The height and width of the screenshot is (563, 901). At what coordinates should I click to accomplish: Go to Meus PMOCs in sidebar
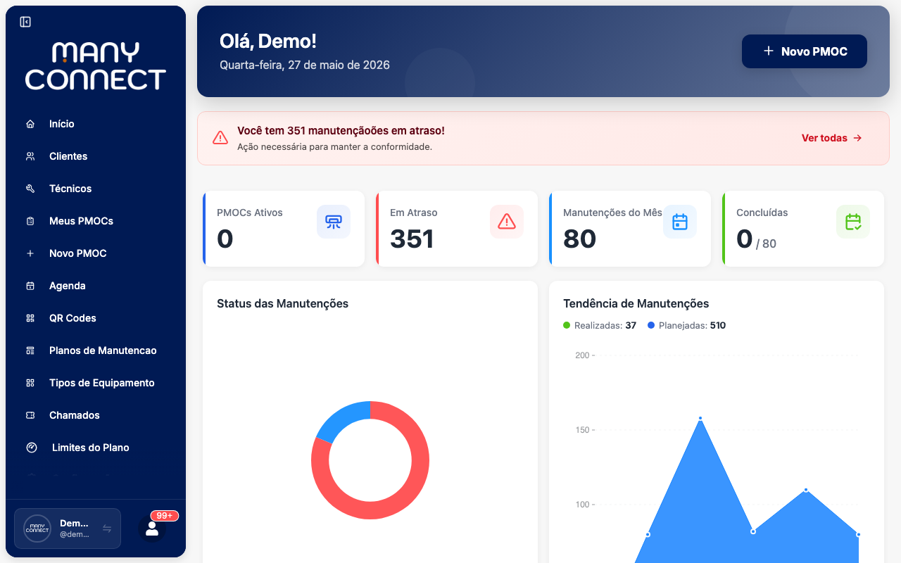coord(96,221)
